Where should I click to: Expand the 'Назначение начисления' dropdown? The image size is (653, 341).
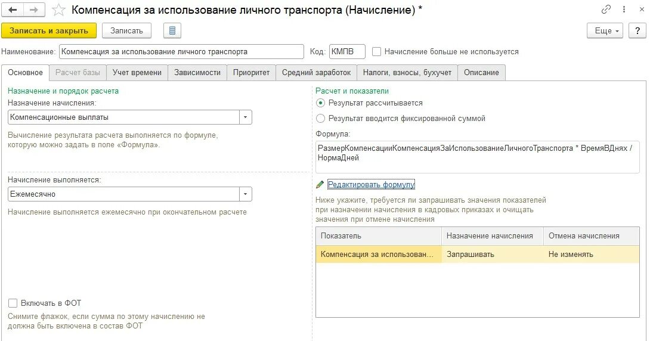tap(246, 117)
